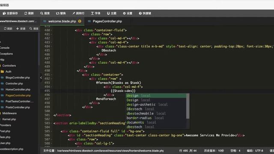Click the file icon beside BlogsController.php
The height and width of the screenshot is (154, 274).
tap(2, 77)
